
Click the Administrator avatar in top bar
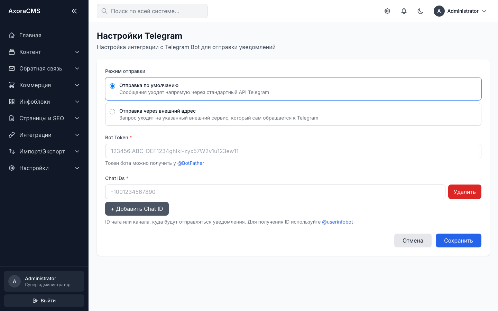pos(439,11)
